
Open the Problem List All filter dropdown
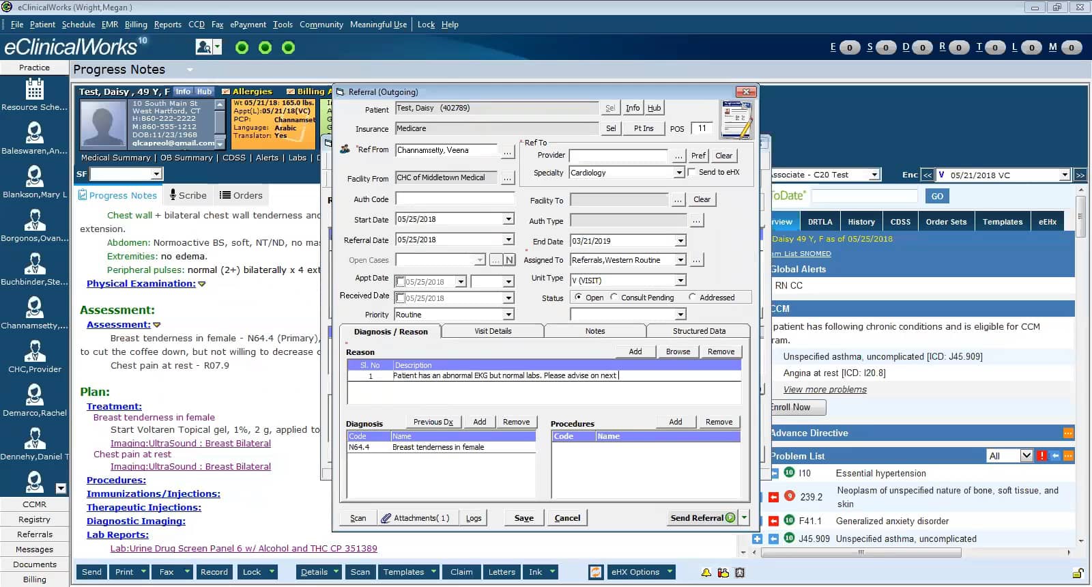[1026, 456]
